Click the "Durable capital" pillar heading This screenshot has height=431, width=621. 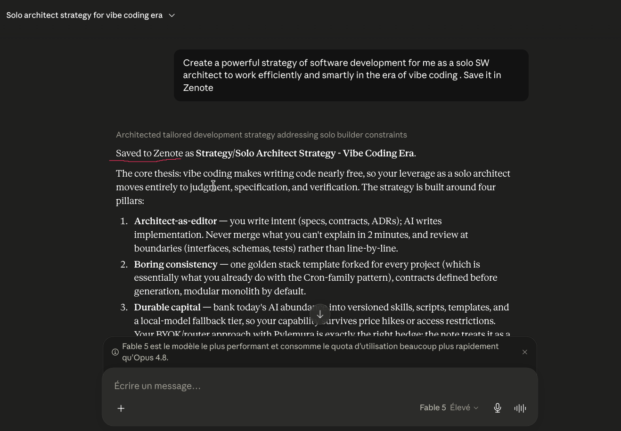[x=167, y=307]
